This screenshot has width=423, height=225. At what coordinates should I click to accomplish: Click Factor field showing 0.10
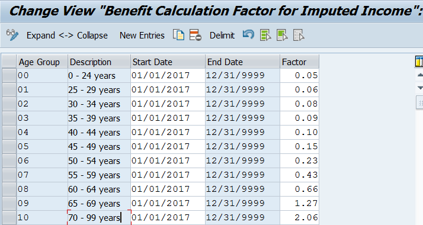[299, 132]
